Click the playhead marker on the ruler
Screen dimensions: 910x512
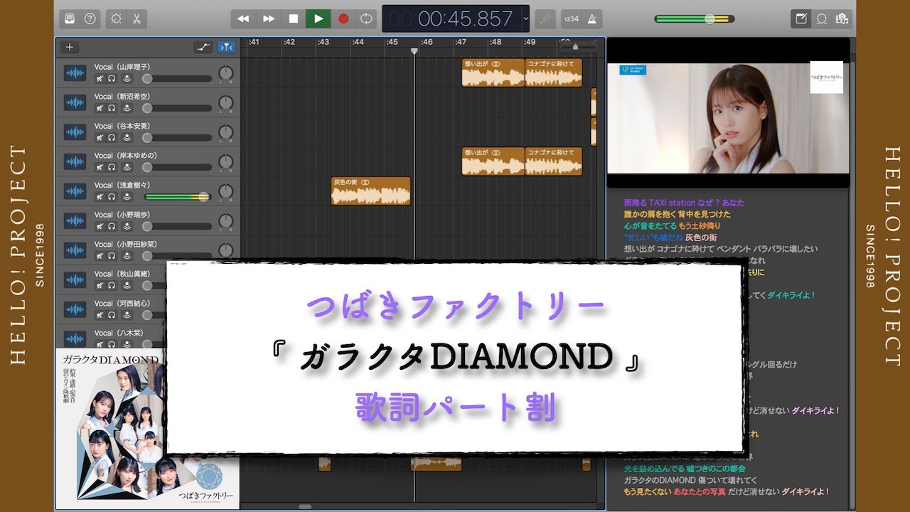(x=414, y=51)
